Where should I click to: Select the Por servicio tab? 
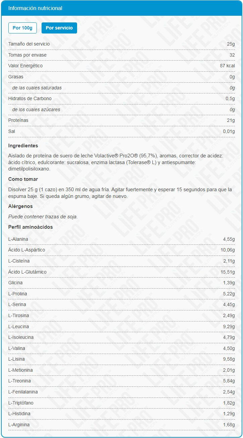pos(59,28)
